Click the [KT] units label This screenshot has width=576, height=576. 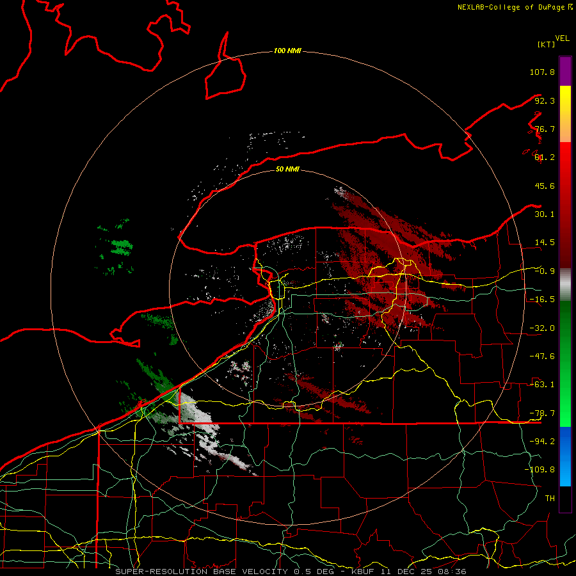click(546, 44)
